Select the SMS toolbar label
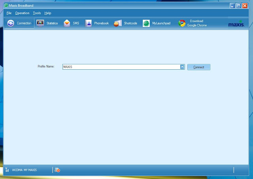This screenshot has height=179, width=253. (x=76, y=23)
